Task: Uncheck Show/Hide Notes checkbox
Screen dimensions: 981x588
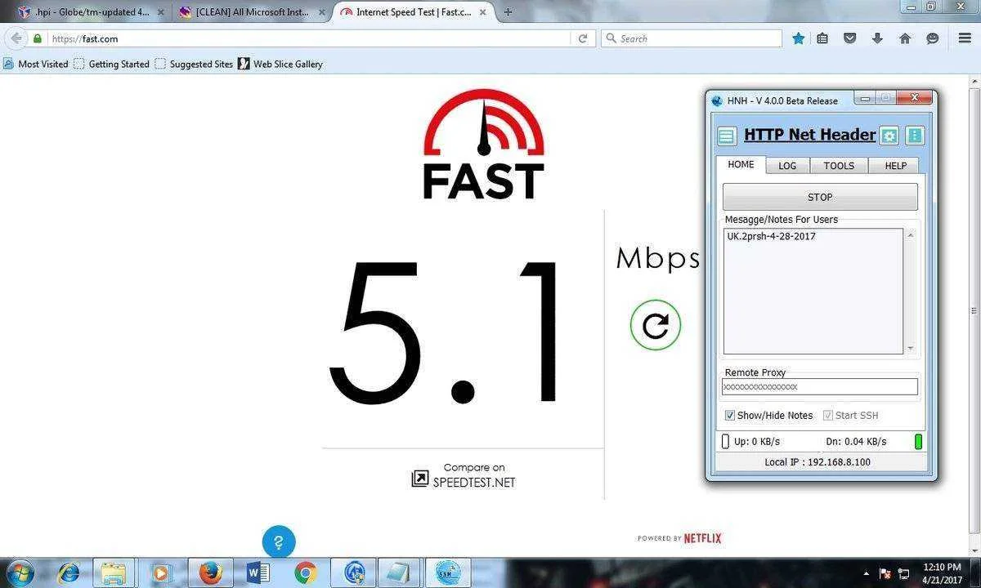Action: [x=730, y=415]
